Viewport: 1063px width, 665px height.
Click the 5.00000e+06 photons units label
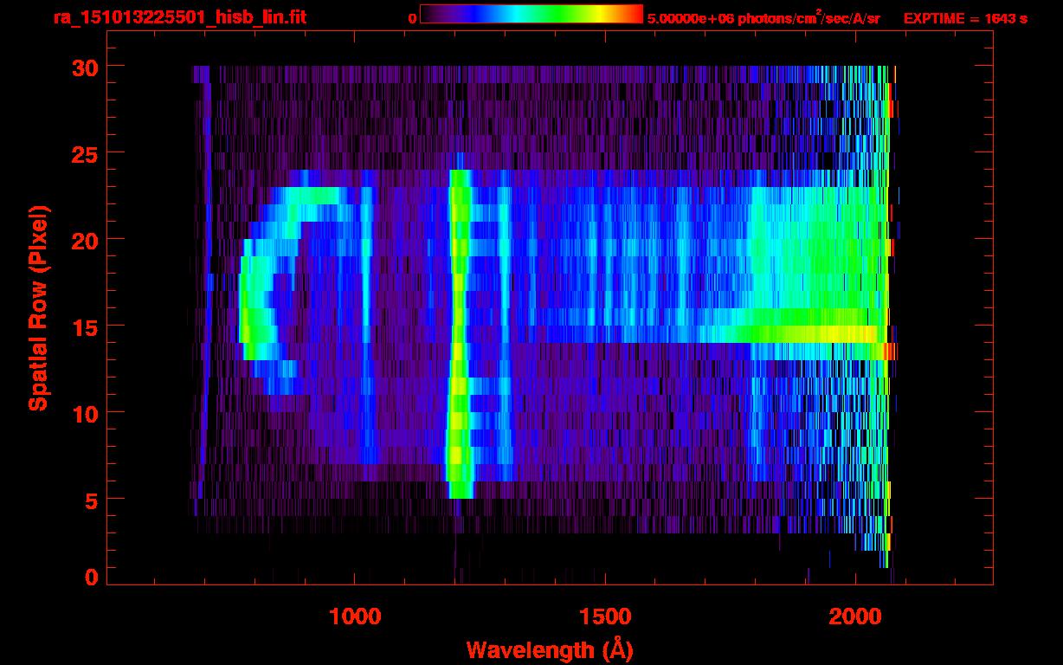763,17
